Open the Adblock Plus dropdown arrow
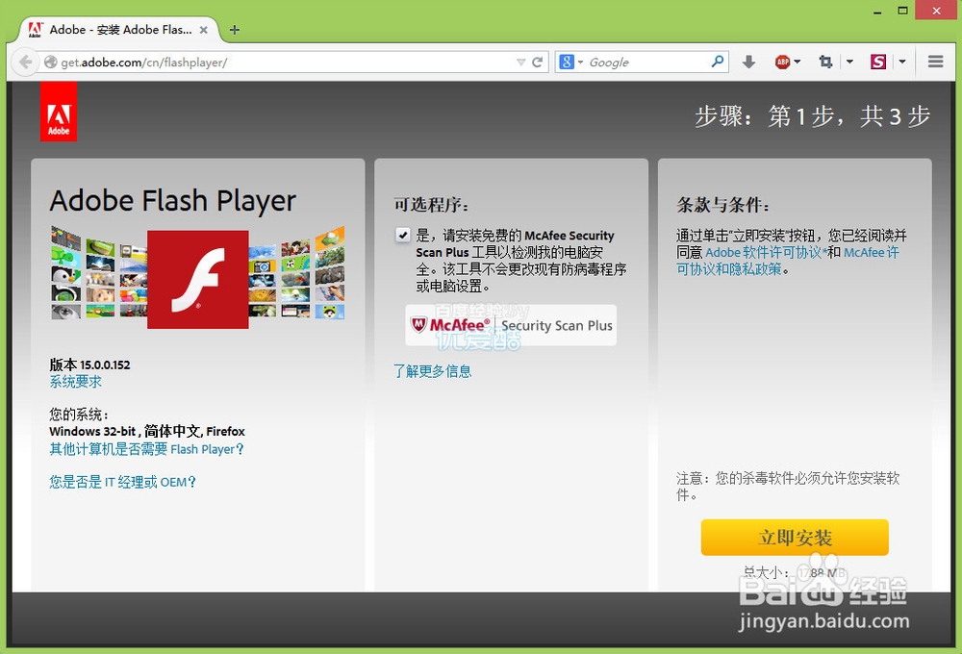 [799, 61]
